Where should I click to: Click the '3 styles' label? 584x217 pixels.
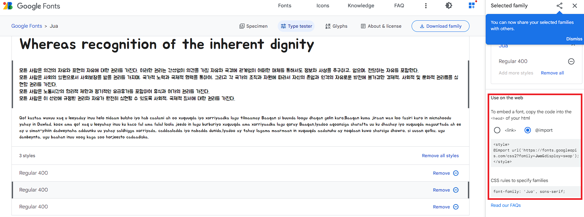click(27, 156)
